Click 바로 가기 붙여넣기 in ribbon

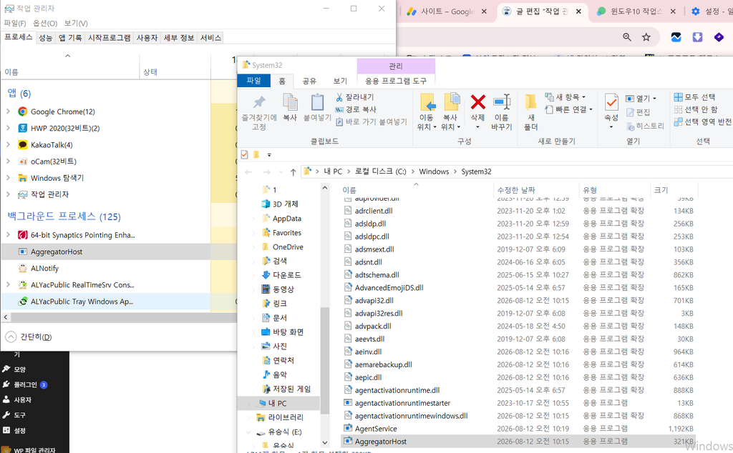372,121
